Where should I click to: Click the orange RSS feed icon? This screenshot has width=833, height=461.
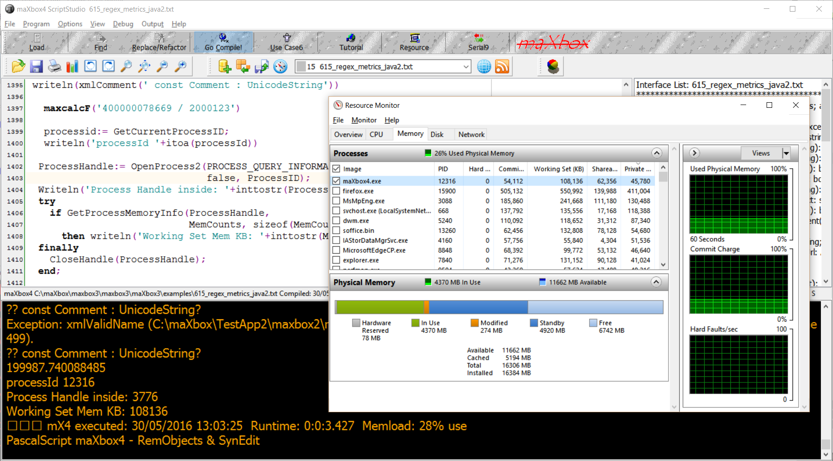point(502,66)
